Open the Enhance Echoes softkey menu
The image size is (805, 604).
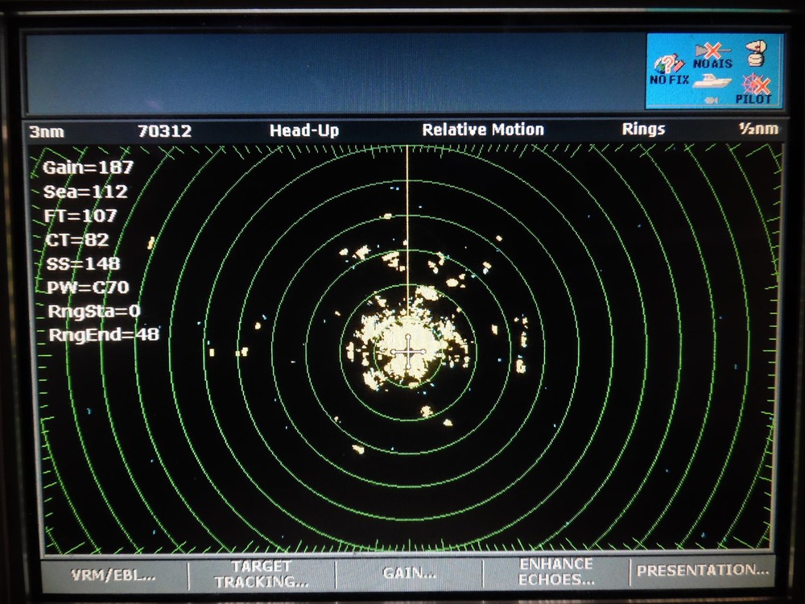[556, 572]
